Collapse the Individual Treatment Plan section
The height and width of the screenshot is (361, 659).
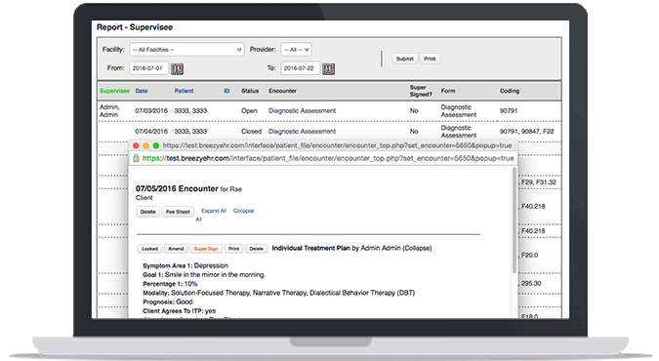(417, 249)
